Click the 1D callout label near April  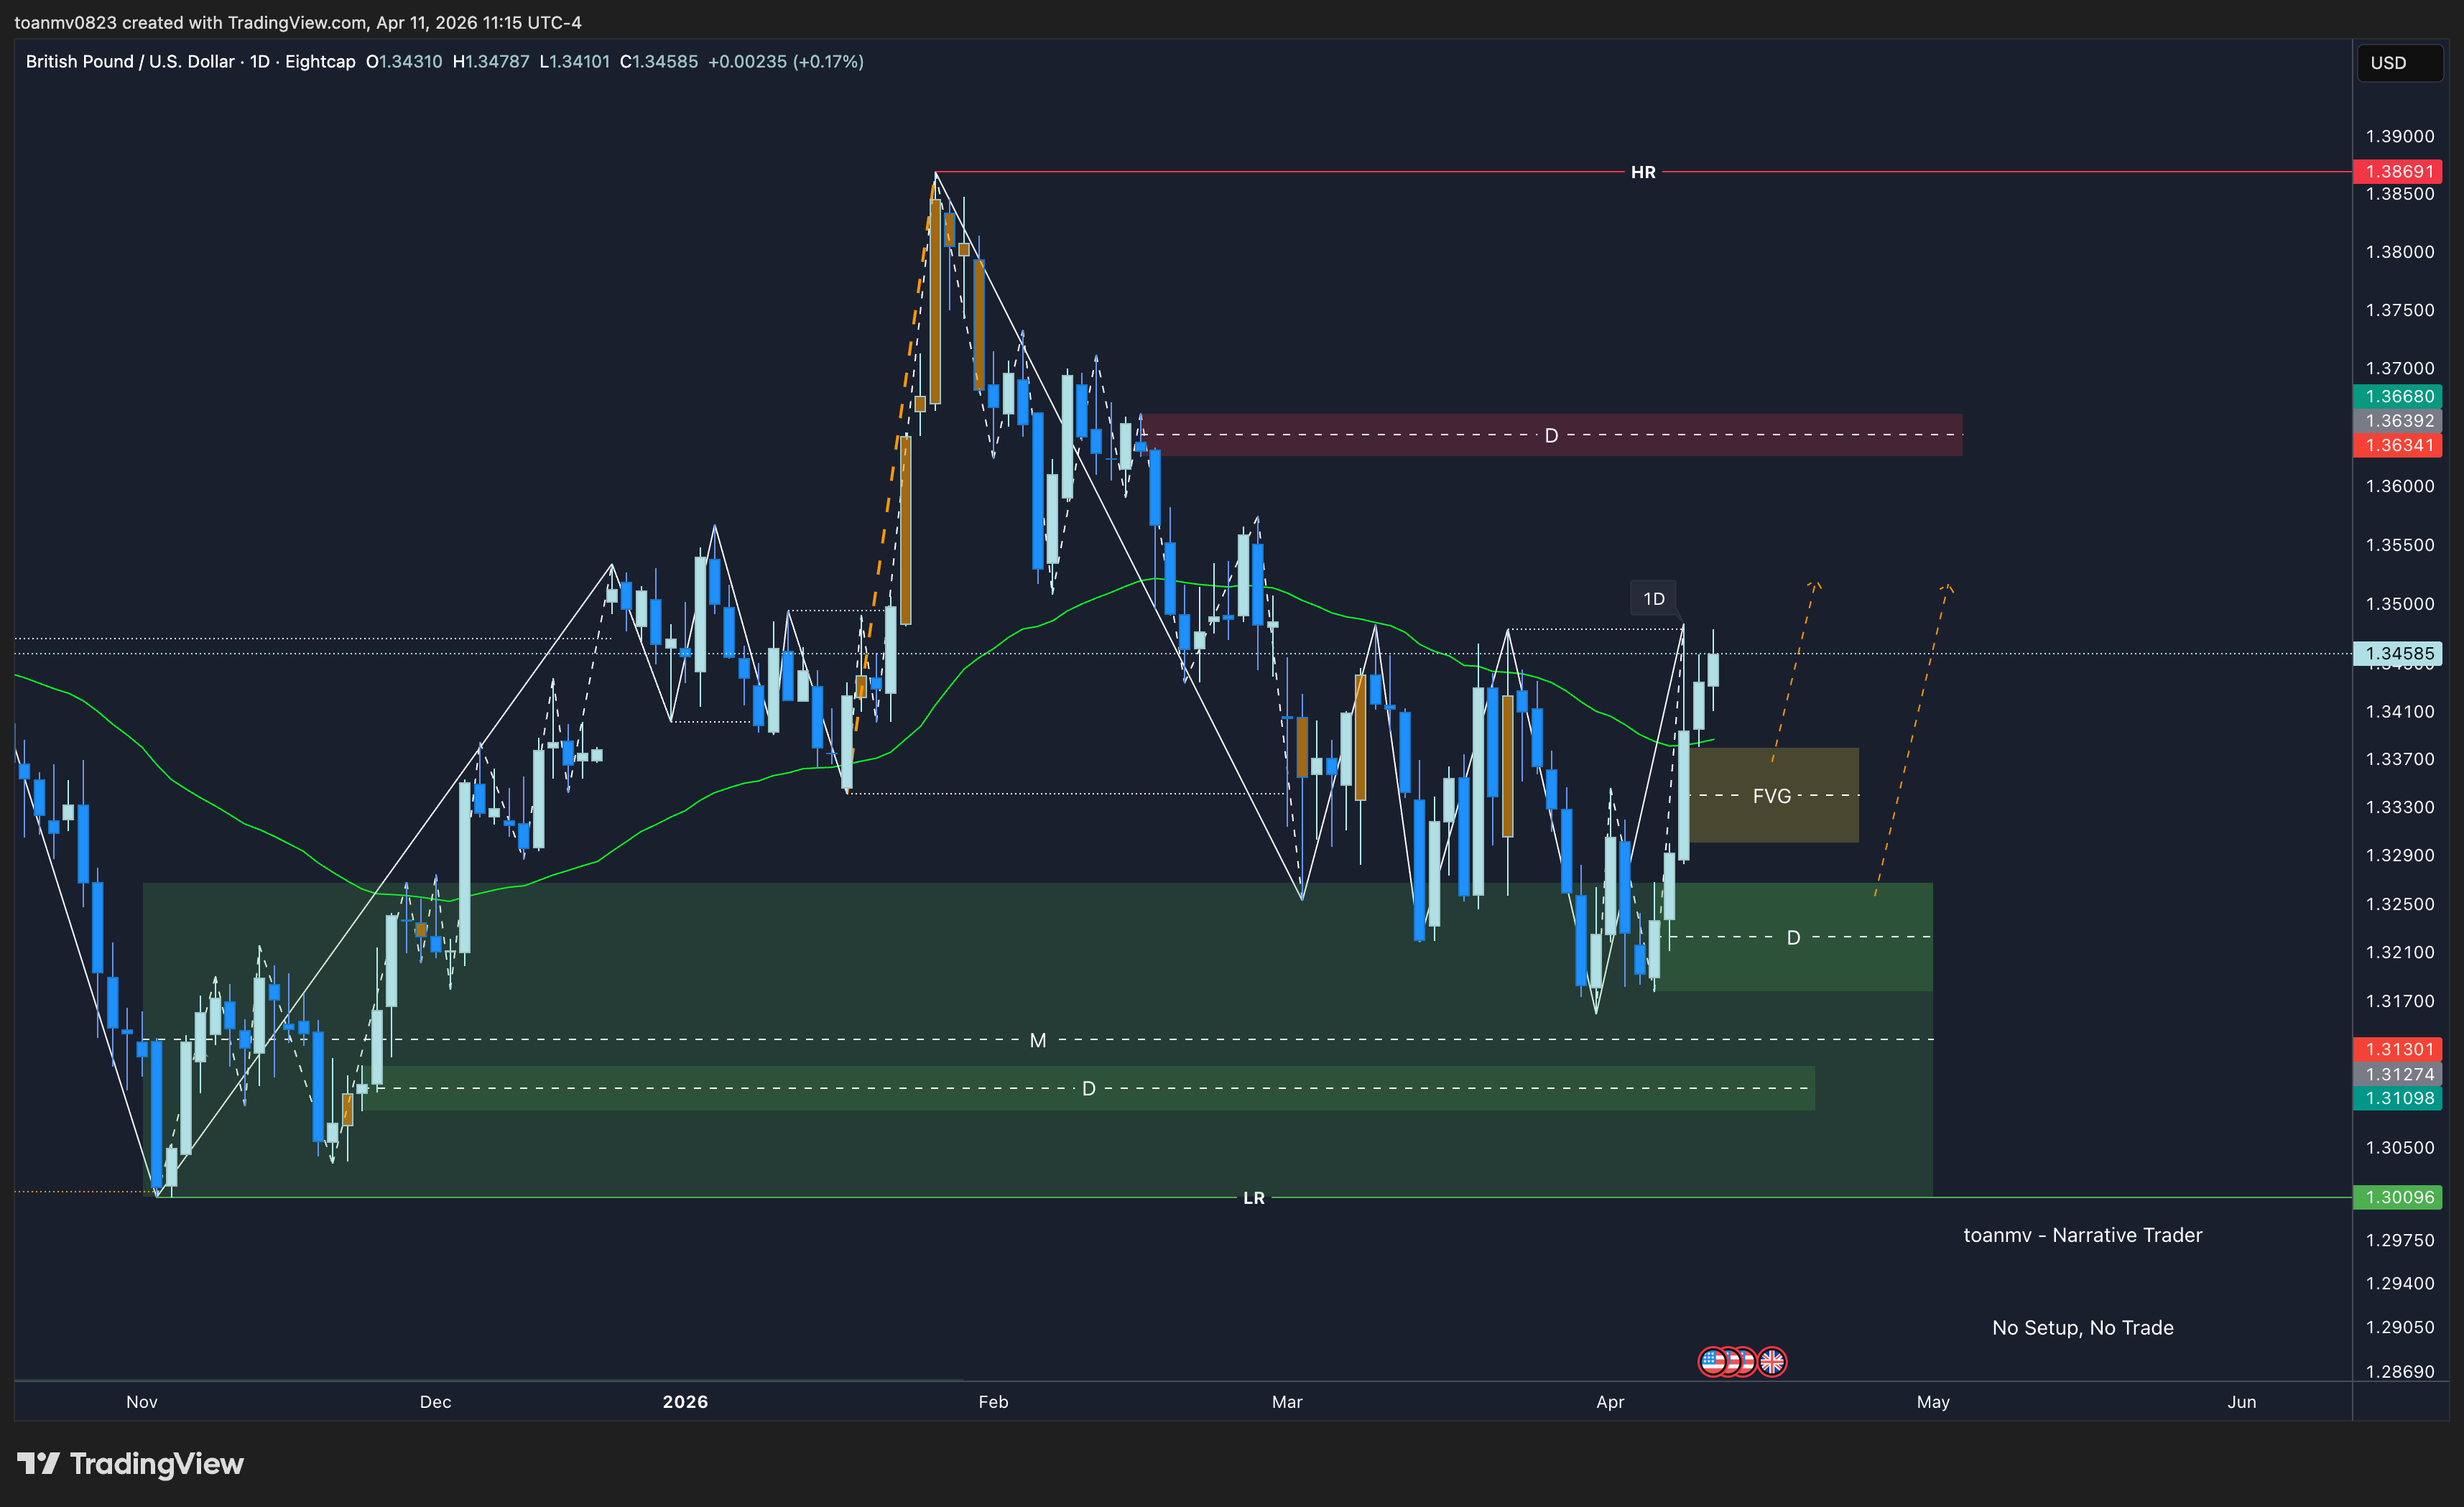[x=1654, y=599]
